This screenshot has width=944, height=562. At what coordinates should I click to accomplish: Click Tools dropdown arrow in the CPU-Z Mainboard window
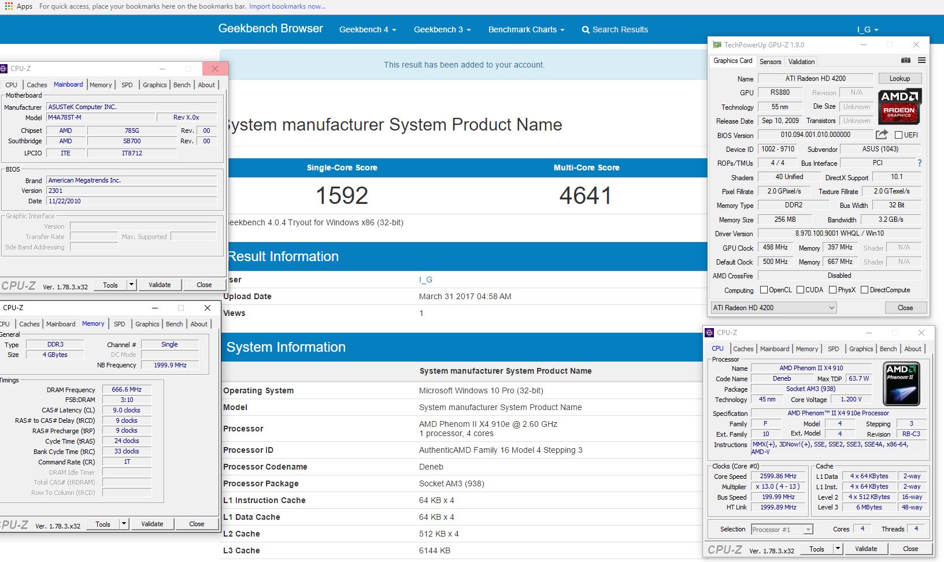click(131, 285)
